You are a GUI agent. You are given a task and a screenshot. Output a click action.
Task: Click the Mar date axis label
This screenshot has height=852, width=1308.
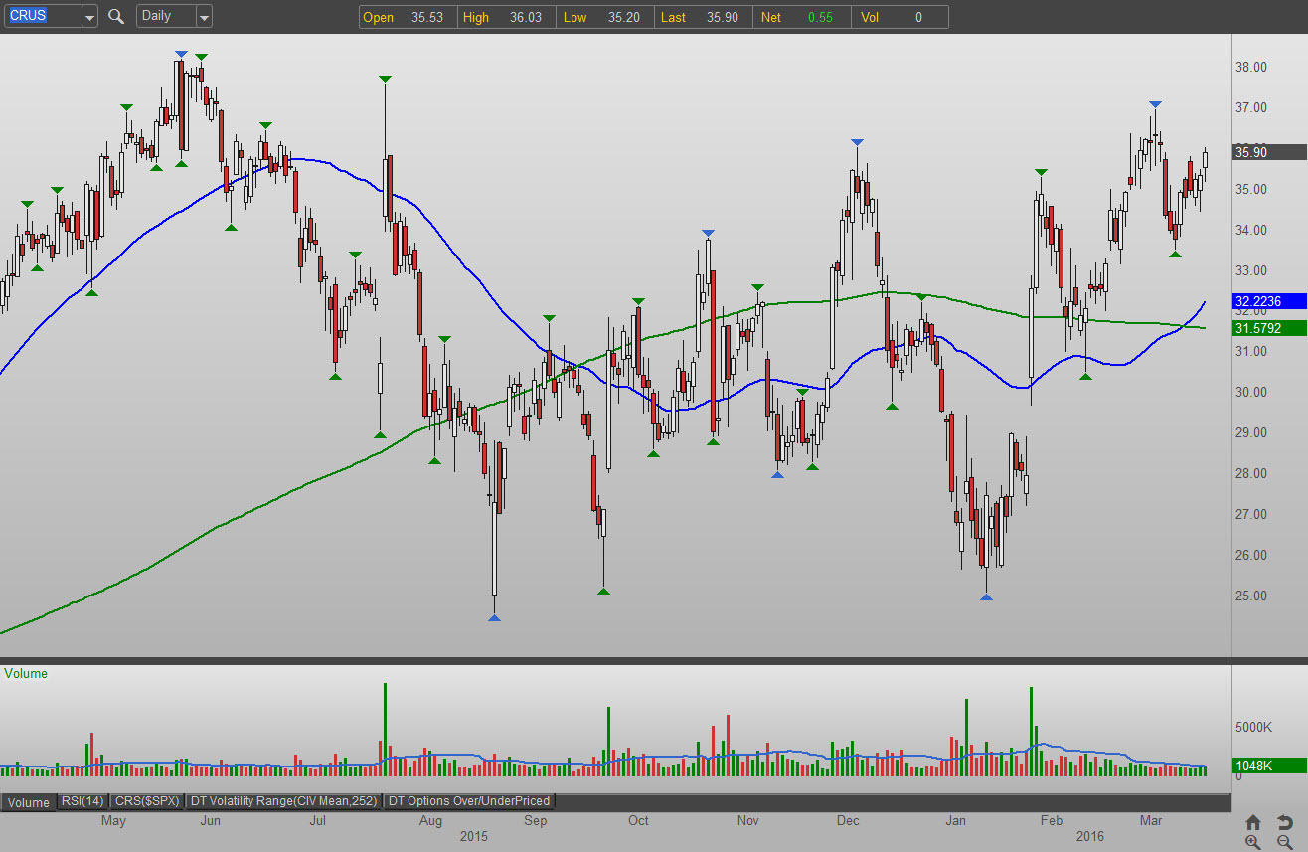1151,821
